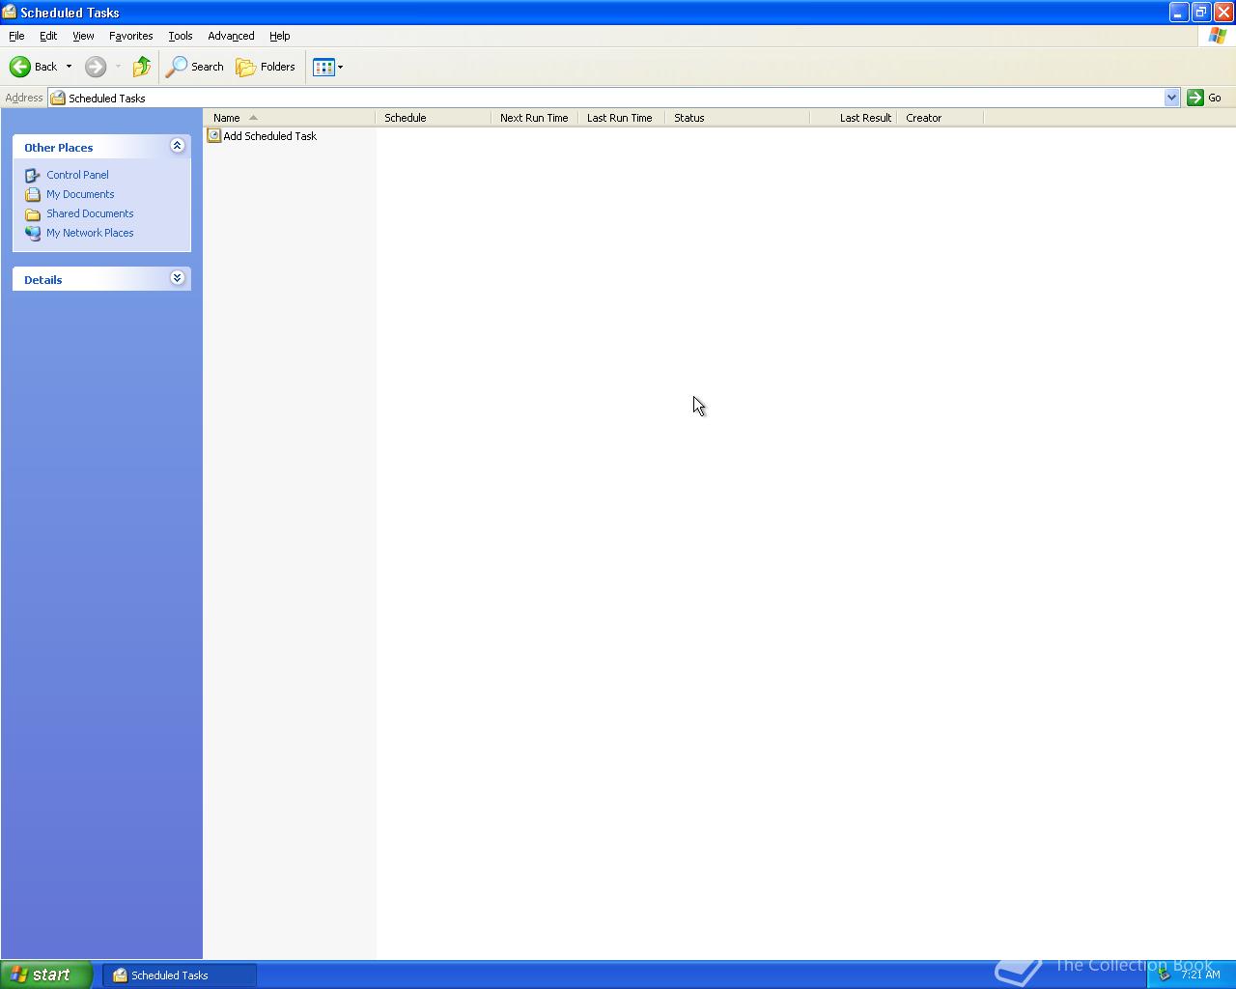The height and width of the screenshot is (989, 1236).
Task: Sort by the Creator column header
Action: 940,118
